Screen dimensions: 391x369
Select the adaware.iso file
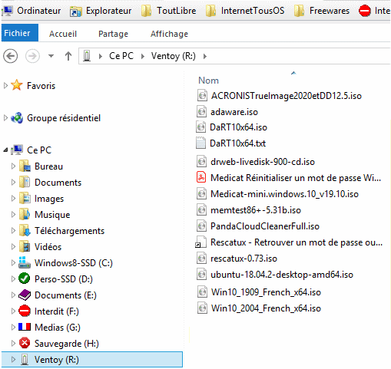[234, 112]
